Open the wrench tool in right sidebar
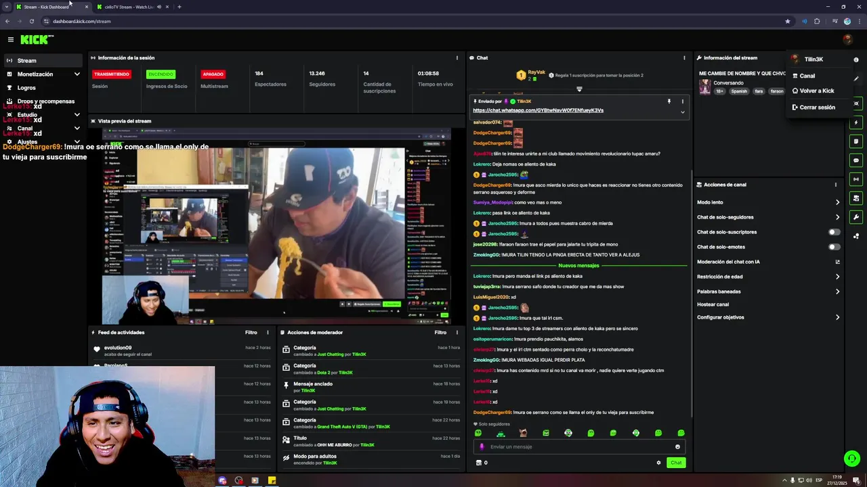 click(x=856, y=217)
